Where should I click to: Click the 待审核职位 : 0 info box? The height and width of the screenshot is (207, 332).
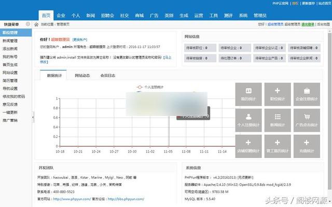[x=200, y=48]
